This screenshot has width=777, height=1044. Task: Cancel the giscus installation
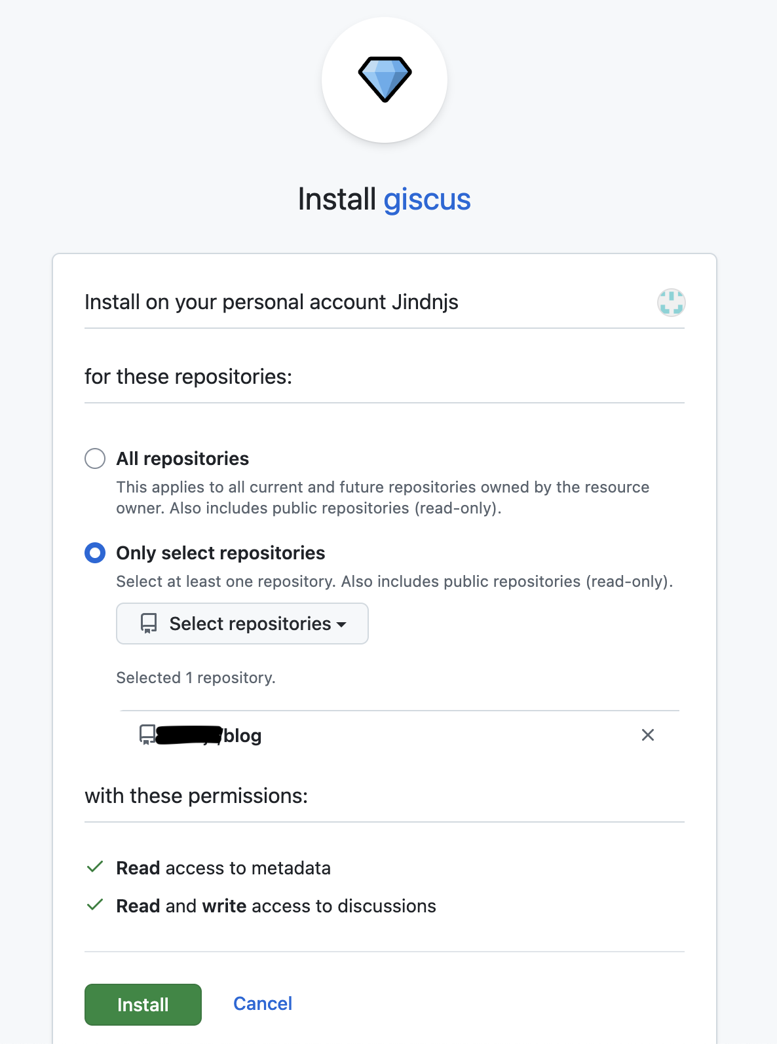(x=263, y=1003)
